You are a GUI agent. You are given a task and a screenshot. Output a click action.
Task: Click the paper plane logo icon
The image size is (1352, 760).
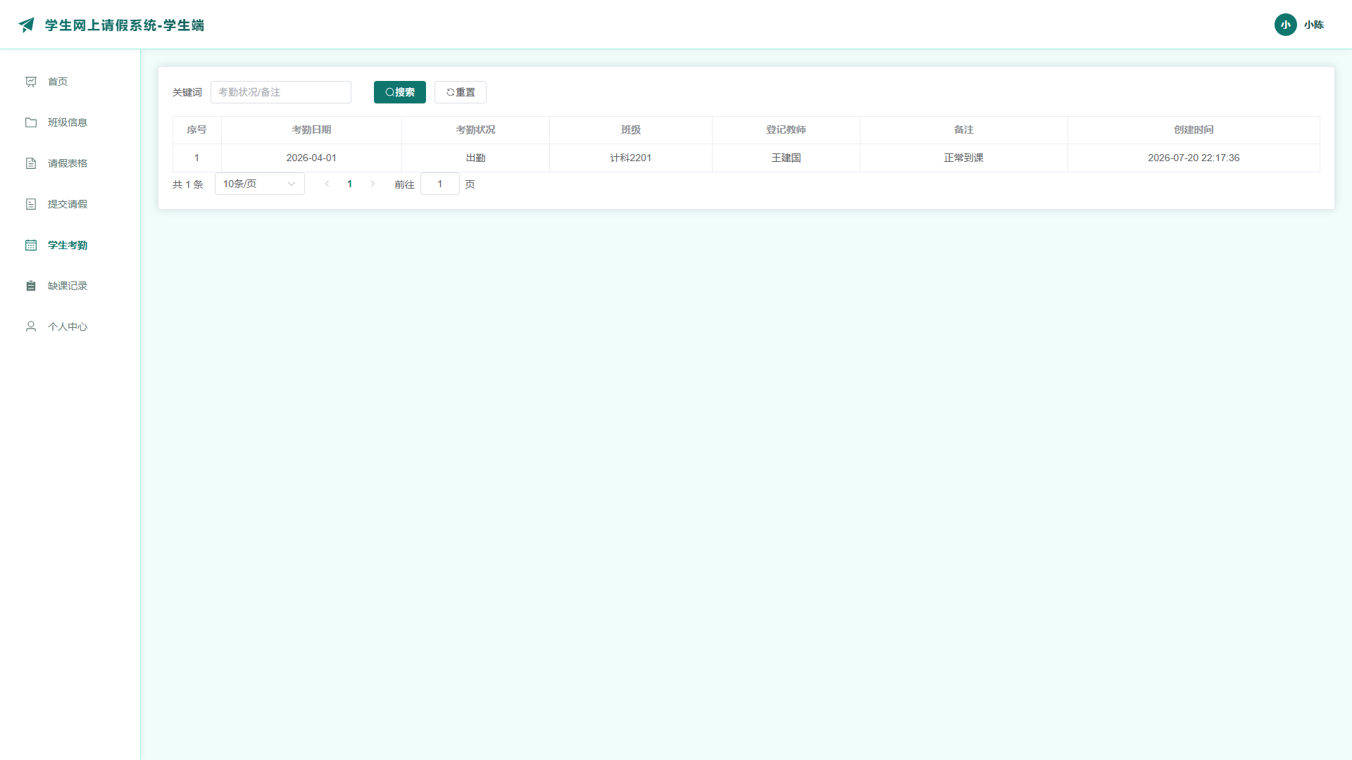pos(27,25)
